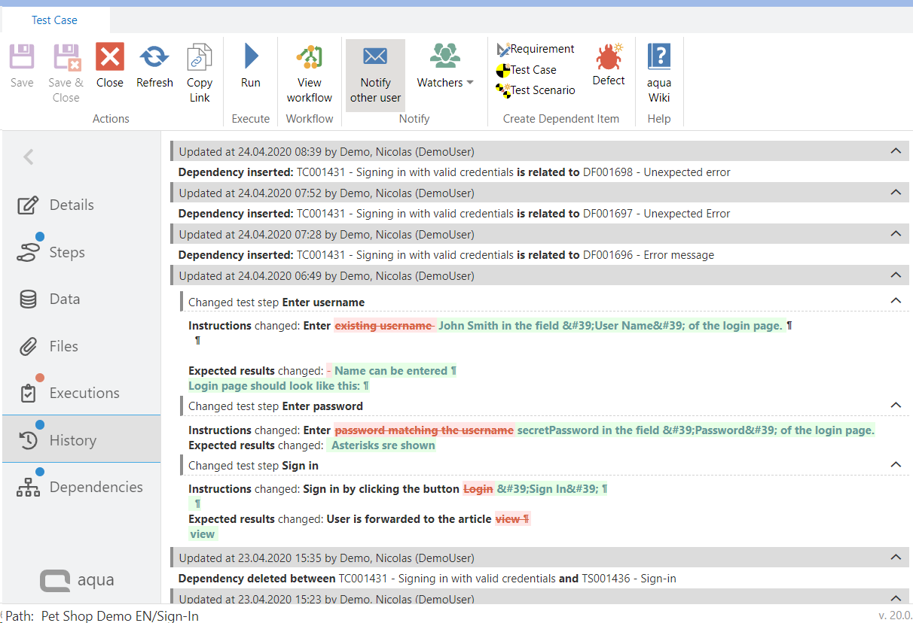Click the Run test case icon
The image size is (913, 623).
[x=251, y=57]
